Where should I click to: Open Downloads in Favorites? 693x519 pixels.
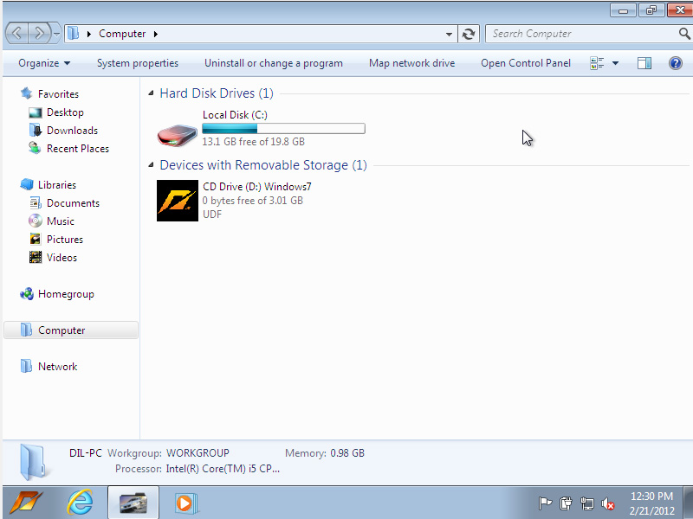click(72, 131)
